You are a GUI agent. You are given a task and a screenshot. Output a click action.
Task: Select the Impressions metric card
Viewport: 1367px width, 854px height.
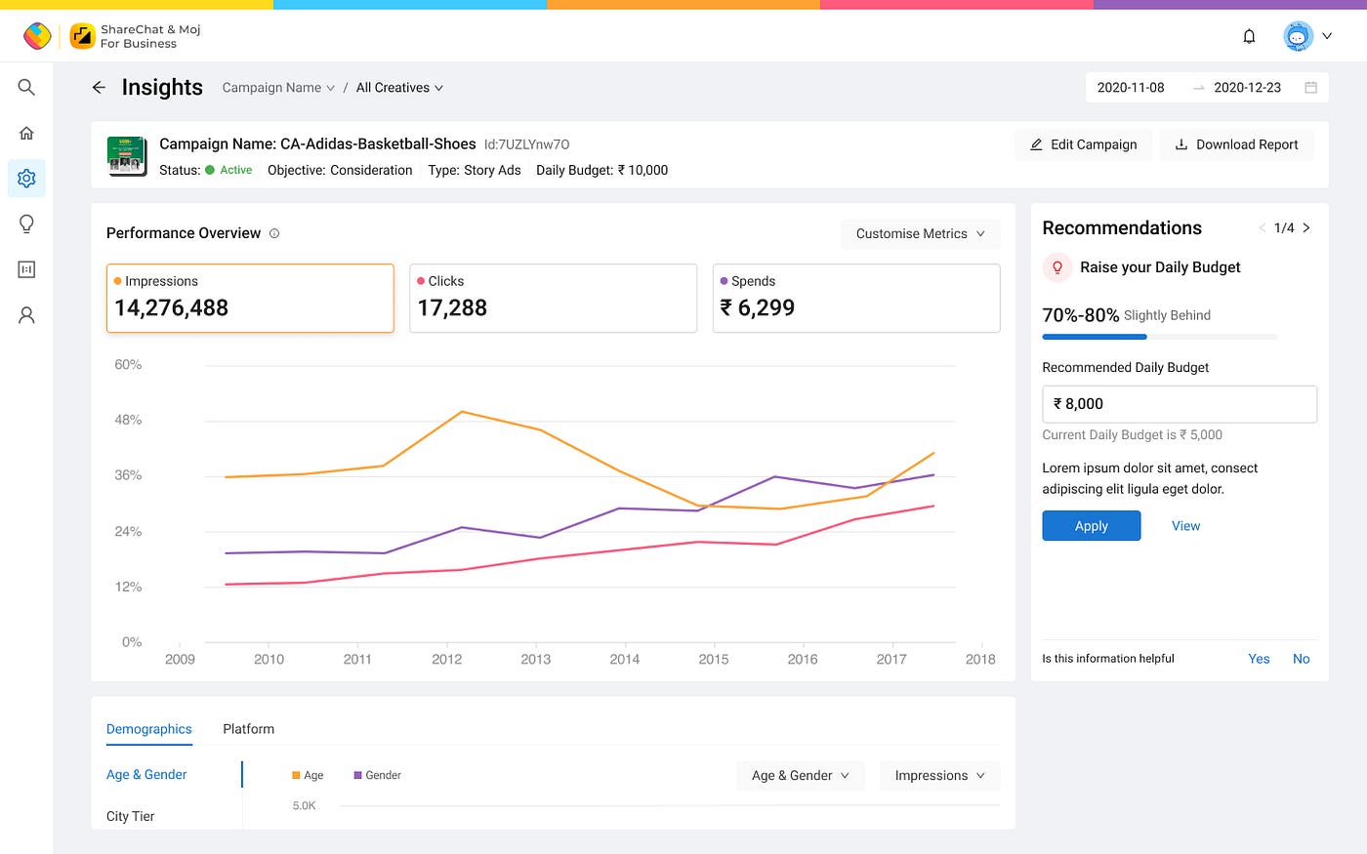250,298
